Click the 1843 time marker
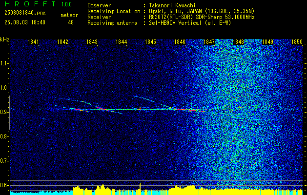 [x=92, y=41]
